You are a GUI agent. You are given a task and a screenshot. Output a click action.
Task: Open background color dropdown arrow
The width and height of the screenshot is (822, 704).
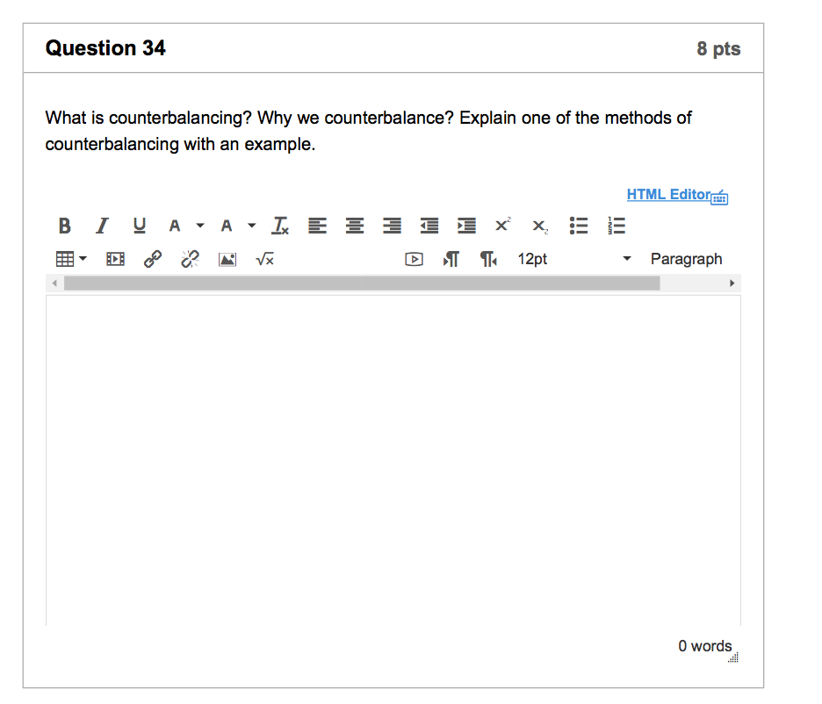pos(252,226)
